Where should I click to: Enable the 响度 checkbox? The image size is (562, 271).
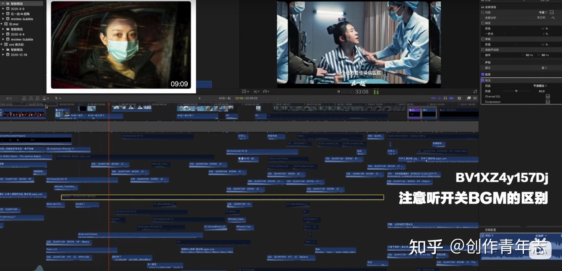pyautogui.click(x=483, y=23)
